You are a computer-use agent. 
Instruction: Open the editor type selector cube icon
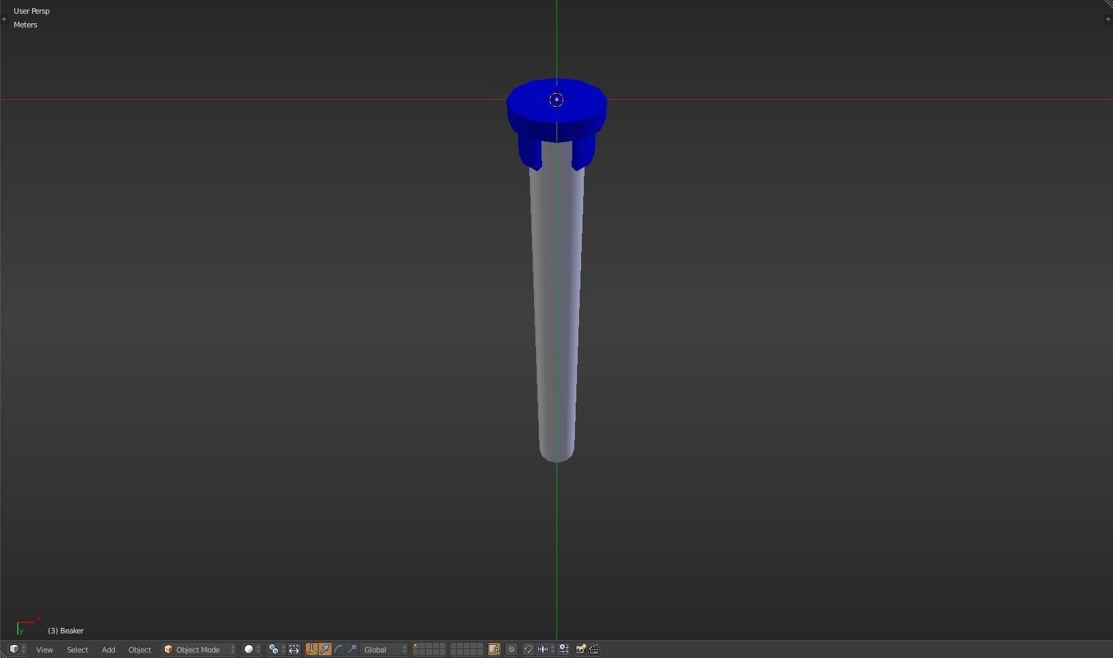tap(17, 649)
